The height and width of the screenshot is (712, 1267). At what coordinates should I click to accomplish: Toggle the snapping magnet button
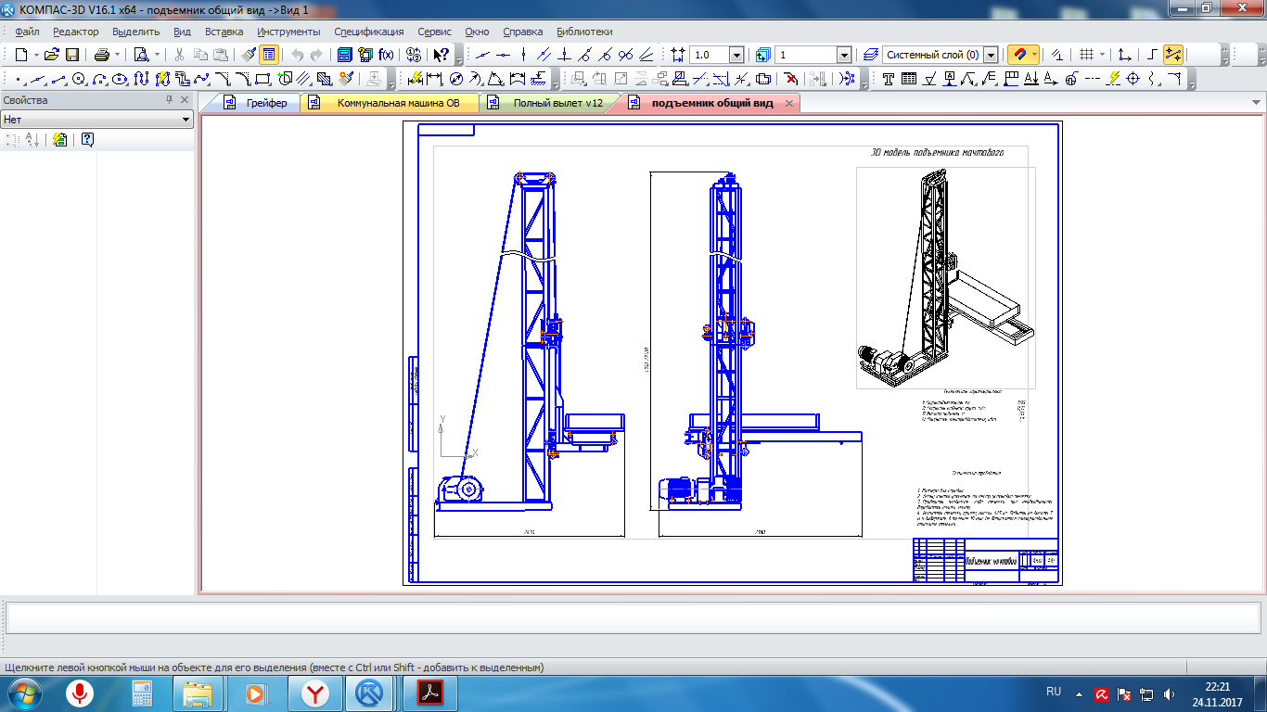[1018, 55]
